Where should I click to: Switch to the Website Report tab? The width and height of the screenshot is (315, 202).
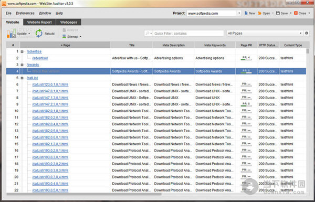[x=39, y=22]
